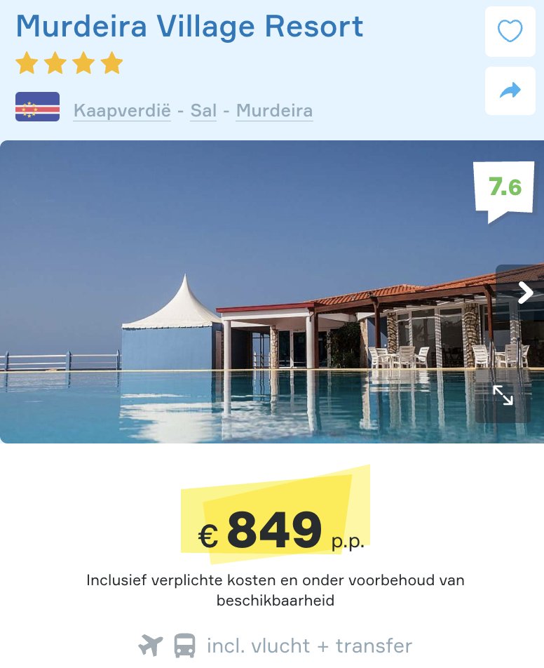Click the bus transfer icon
Viewport: 544px width, 668px height.
pyautogui.click(x=182, y=645)
